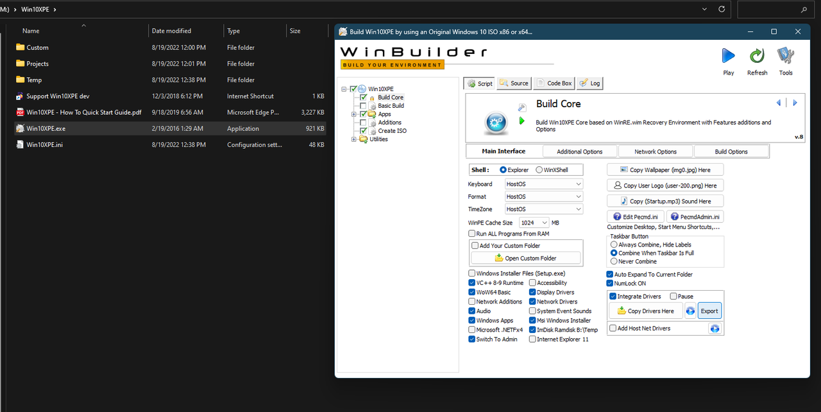
Task: Go to next script with right arrow
Action: [795, 103]
